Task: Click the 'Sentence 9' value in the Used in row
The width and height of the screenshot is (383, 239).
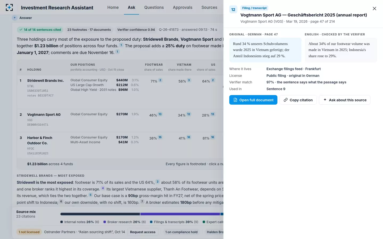Action: [x=276, y=89]
